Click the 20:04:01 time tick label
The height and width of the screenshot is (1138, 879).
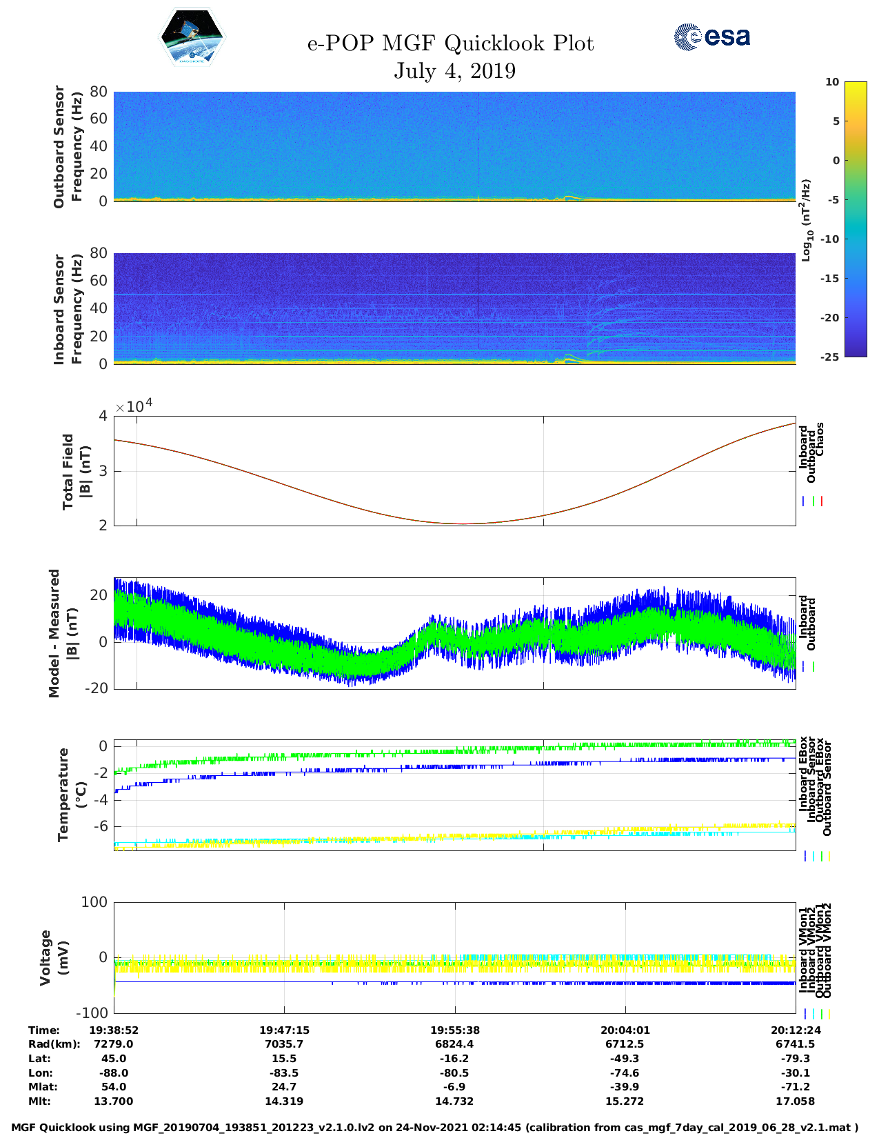point(625,1030)
